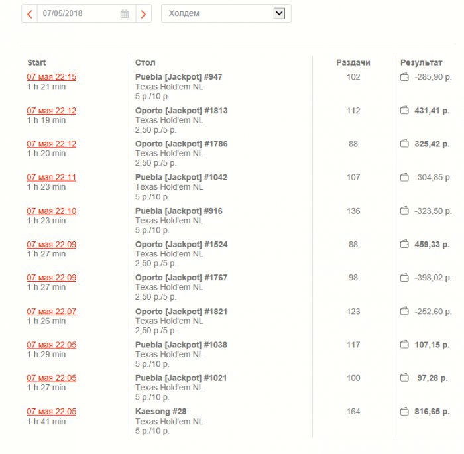Click wallet icon next to 97,28 р.
The image size is (464, 454).
404,378
